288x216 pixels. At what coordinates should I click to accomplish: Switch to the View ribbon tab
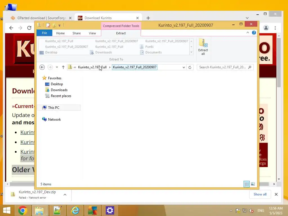tap(92, 33)
